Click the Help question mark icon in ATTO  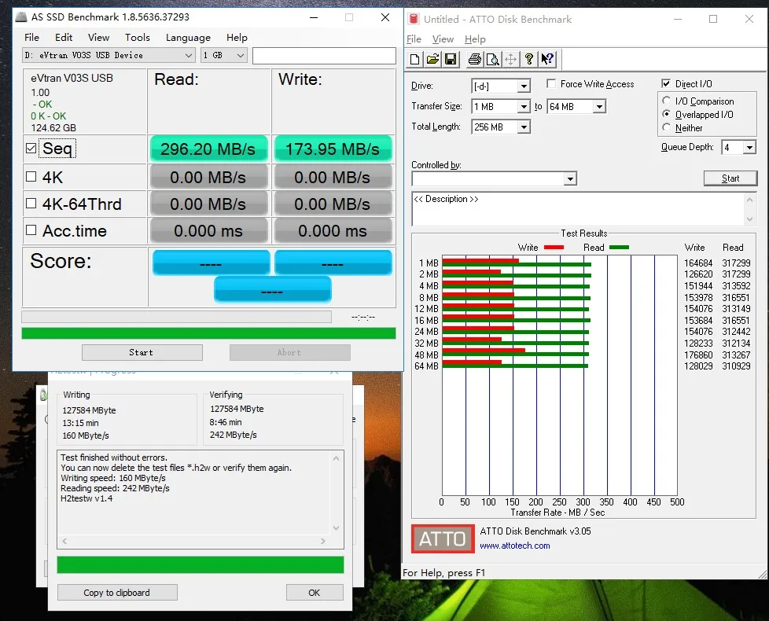coord(528,59)
